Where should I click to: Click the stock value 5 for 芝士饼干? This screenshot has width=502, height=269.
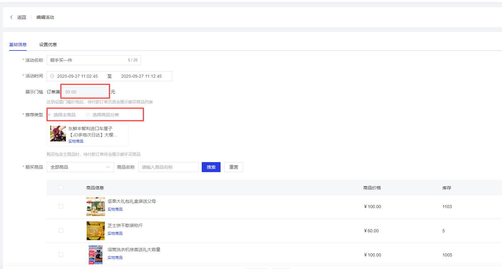point(444,231)
